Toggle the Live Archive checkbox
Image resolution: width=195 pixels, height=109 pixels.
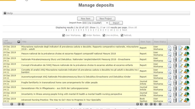tap(104, 35)
